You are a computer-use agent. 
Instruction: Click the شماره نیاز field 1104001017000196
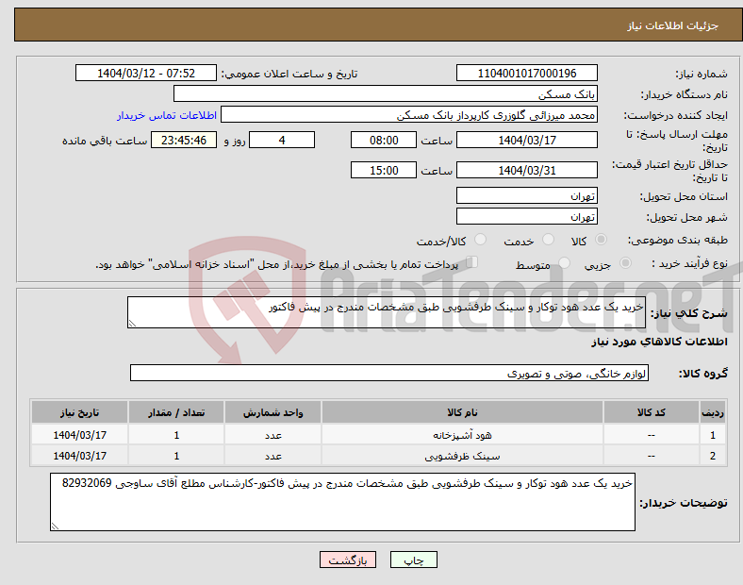click(526, 73)
